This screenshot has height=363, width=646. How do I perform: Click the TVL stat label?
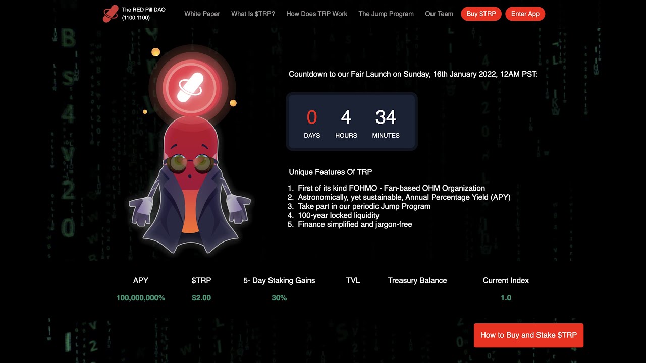tap(353, 280)
